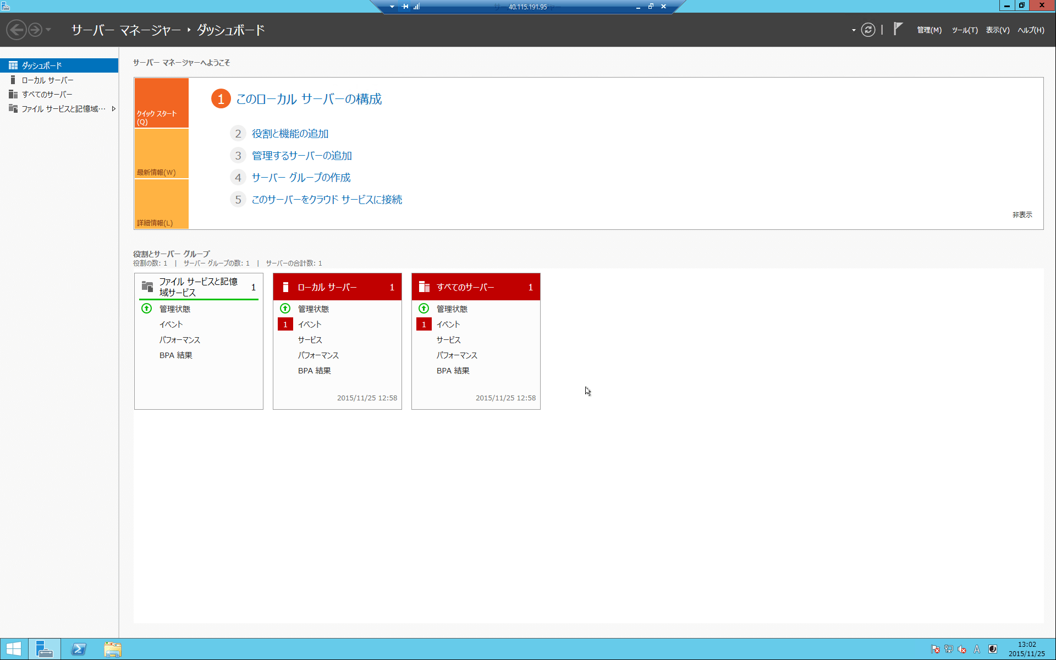
Task: Click the muted speaker tray icon
Action: click(x=962, y=649)
